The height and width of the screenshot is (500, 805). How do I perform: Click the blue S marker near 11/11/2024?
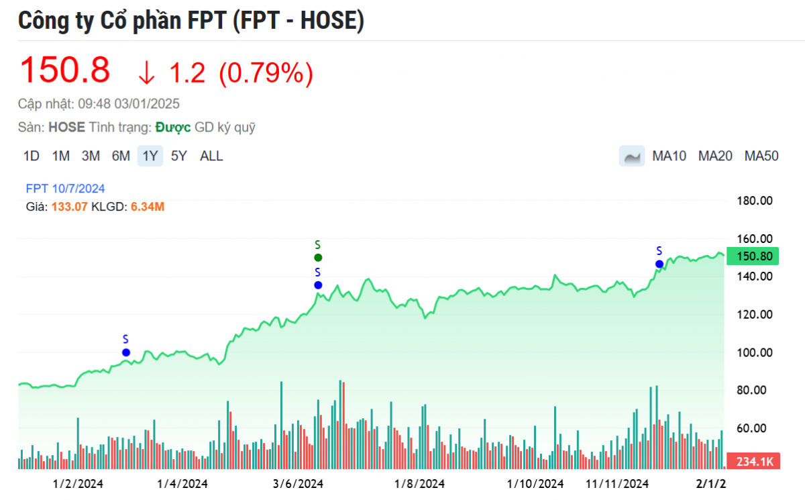659,264
